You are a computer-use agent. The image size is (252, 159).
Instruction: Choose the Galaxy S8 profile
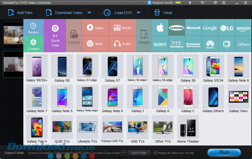(62, 68)
